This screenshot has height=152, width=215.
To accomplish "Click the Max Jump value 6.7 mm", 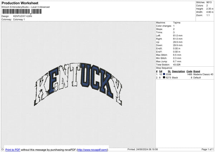I will coord(177,61).
